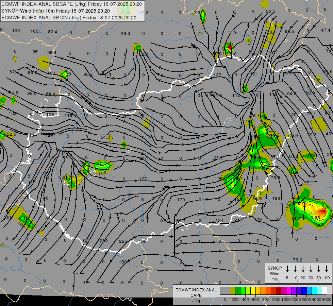This screenshot has height=306, width=333.
Task: Click the map value 132
Action: 13,114
